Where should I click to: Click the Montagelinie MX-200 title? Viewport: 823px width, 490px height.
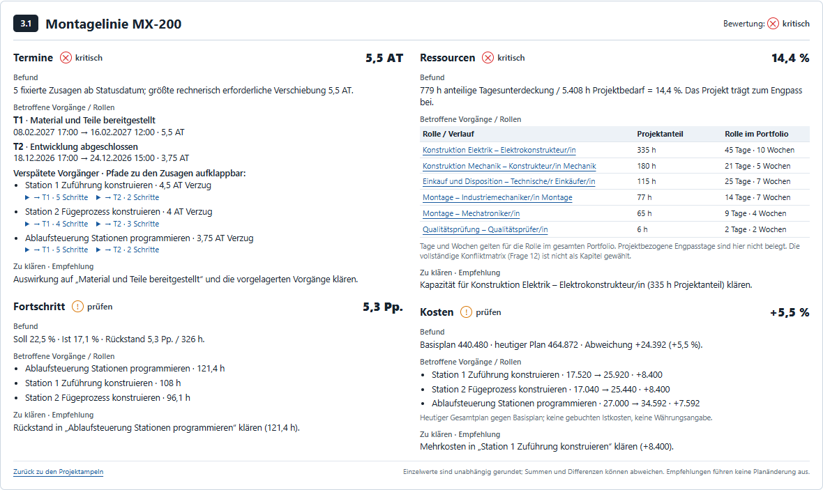[x=114, y=24]
